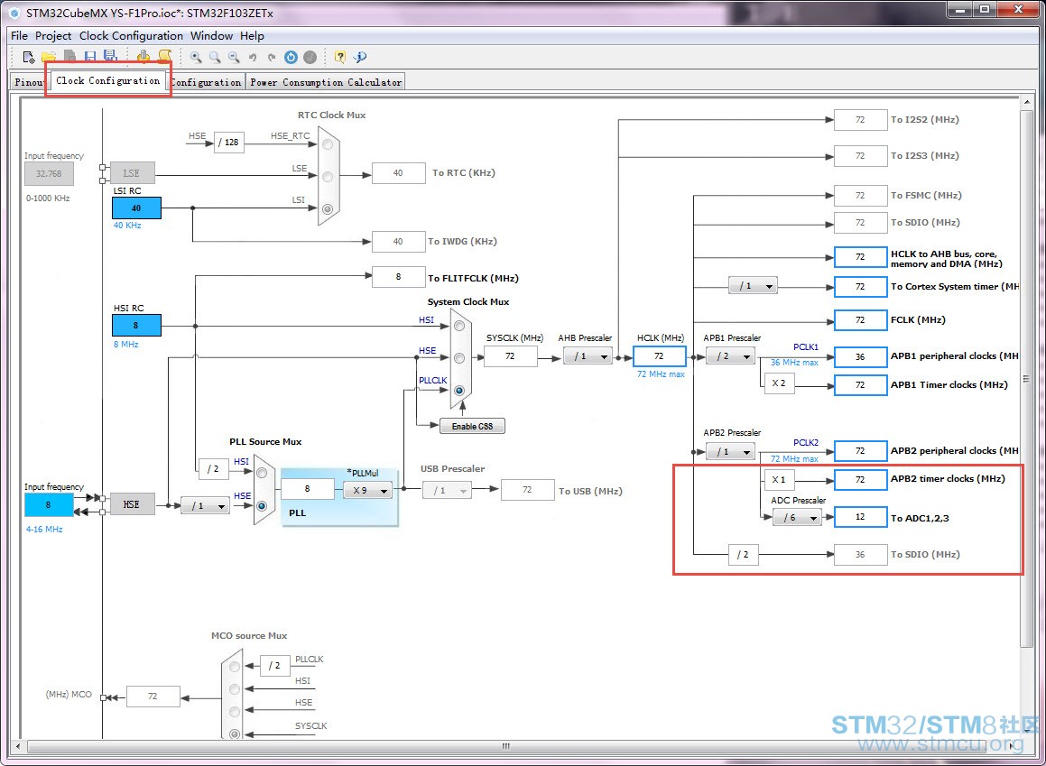This screenshot has height=766, width=1046.
Task: Select LSI input in RTC Clock Mux
Action: click(328, 209)
